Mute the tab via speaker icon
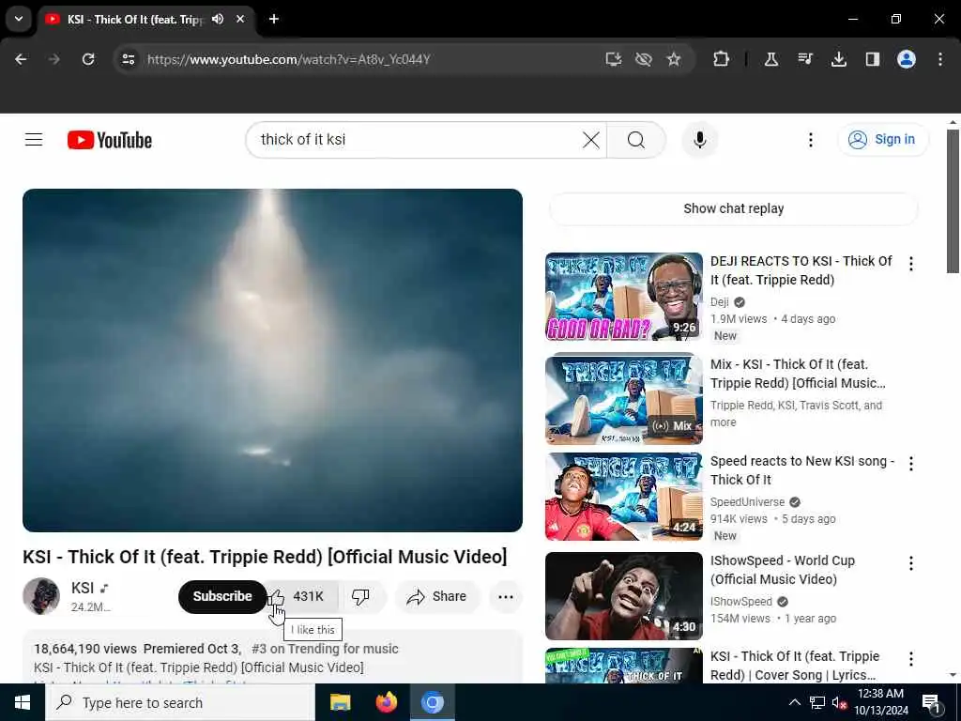961x721 pixels. (218, 19)
